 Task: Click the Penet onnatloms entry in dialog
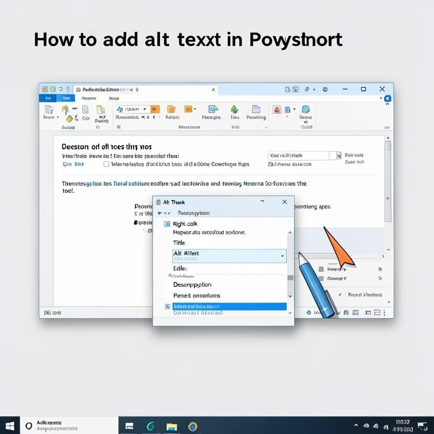pos(197,295)
